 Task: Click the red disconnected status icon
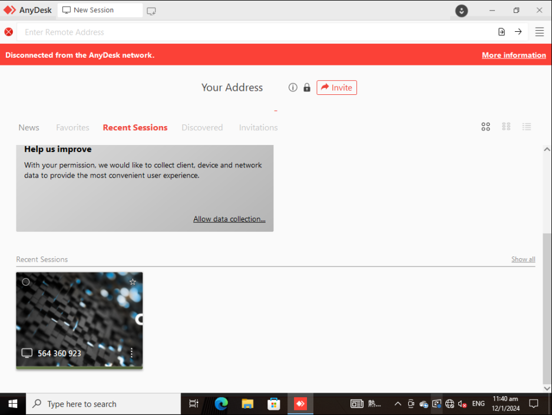[9, 32]
